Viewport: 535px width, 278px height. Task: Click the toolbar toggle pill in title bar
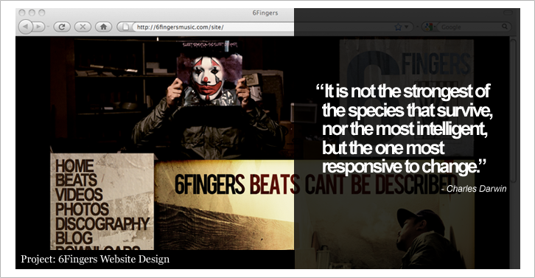[508, 13]
